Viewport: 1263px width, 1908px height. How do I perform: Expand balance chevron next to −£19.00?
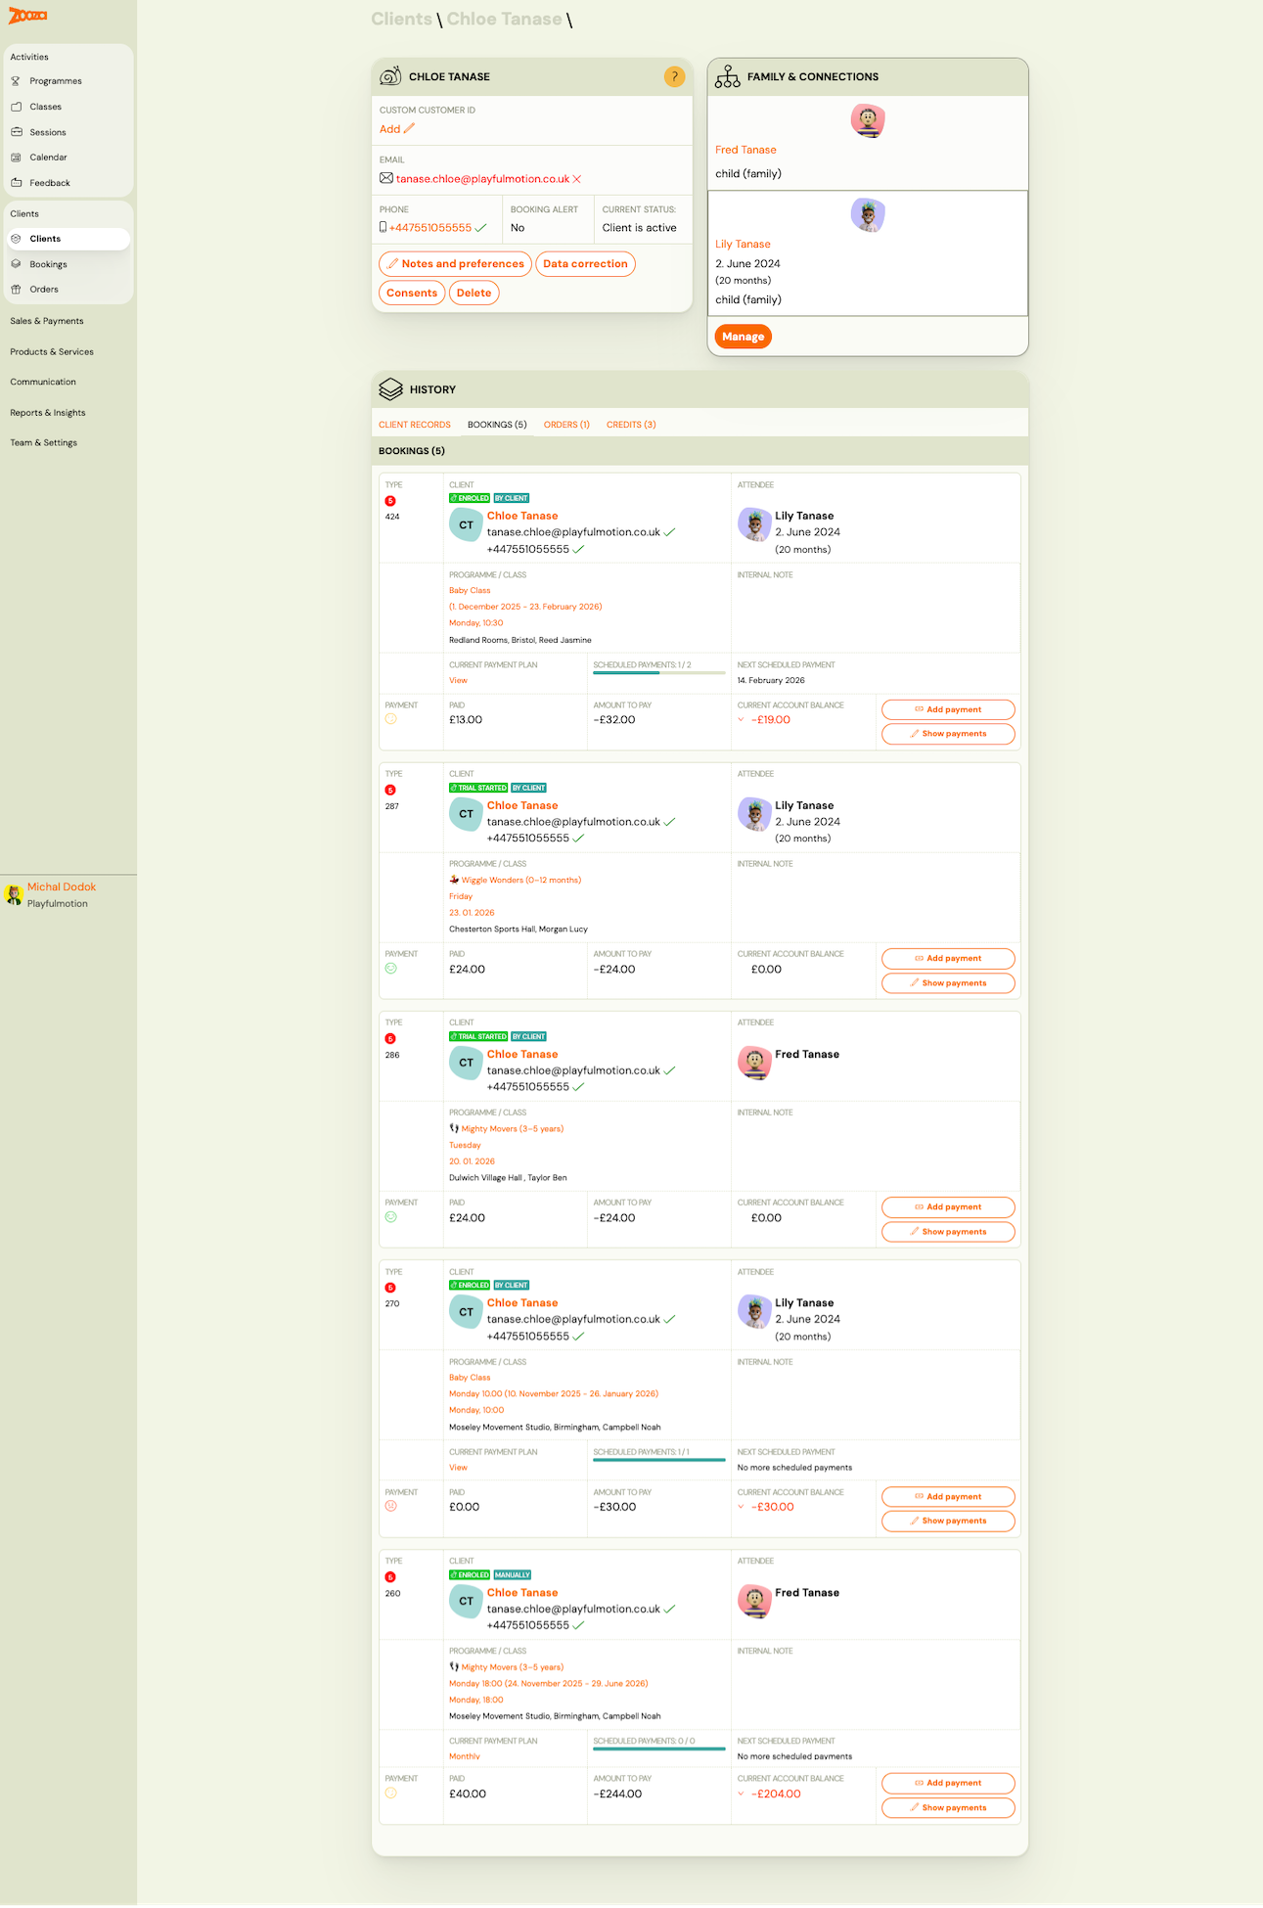741,720
